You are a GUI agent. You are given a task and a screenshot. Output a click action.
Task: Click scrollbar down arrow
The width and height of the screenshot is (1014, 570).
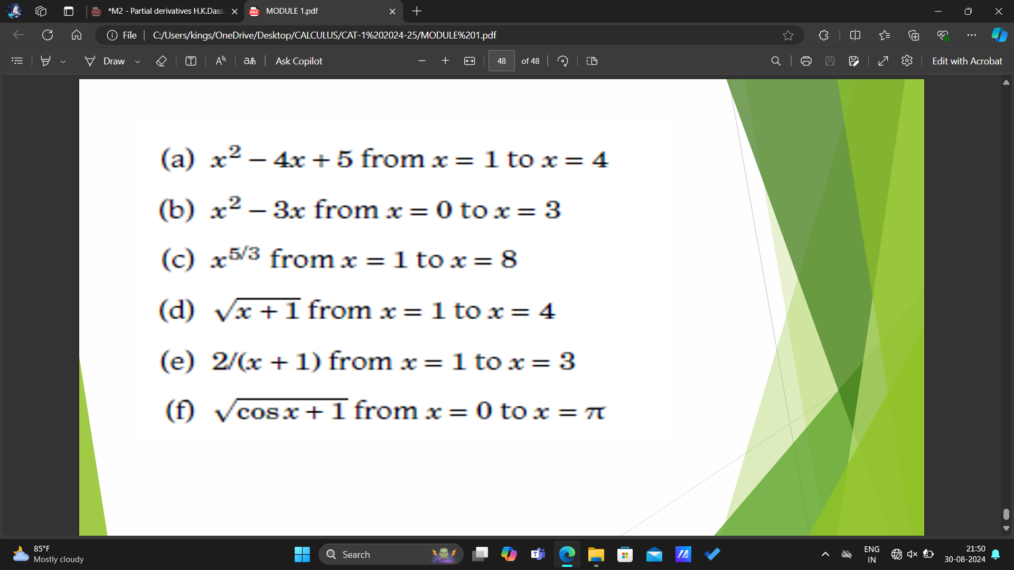pos(1006,528)
